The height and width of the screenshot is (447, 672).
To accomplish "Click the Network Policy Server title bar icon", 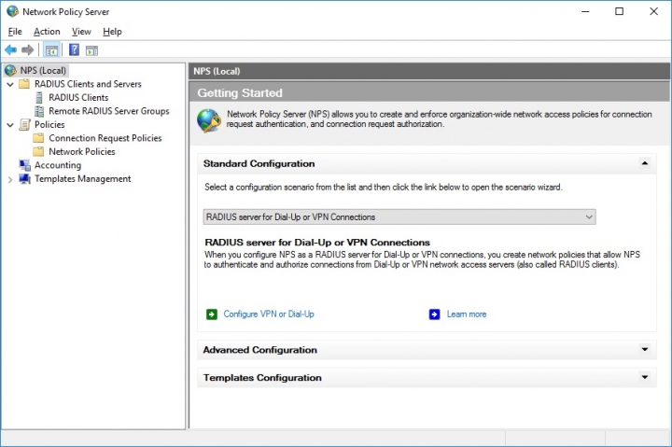I will (12, 11).
